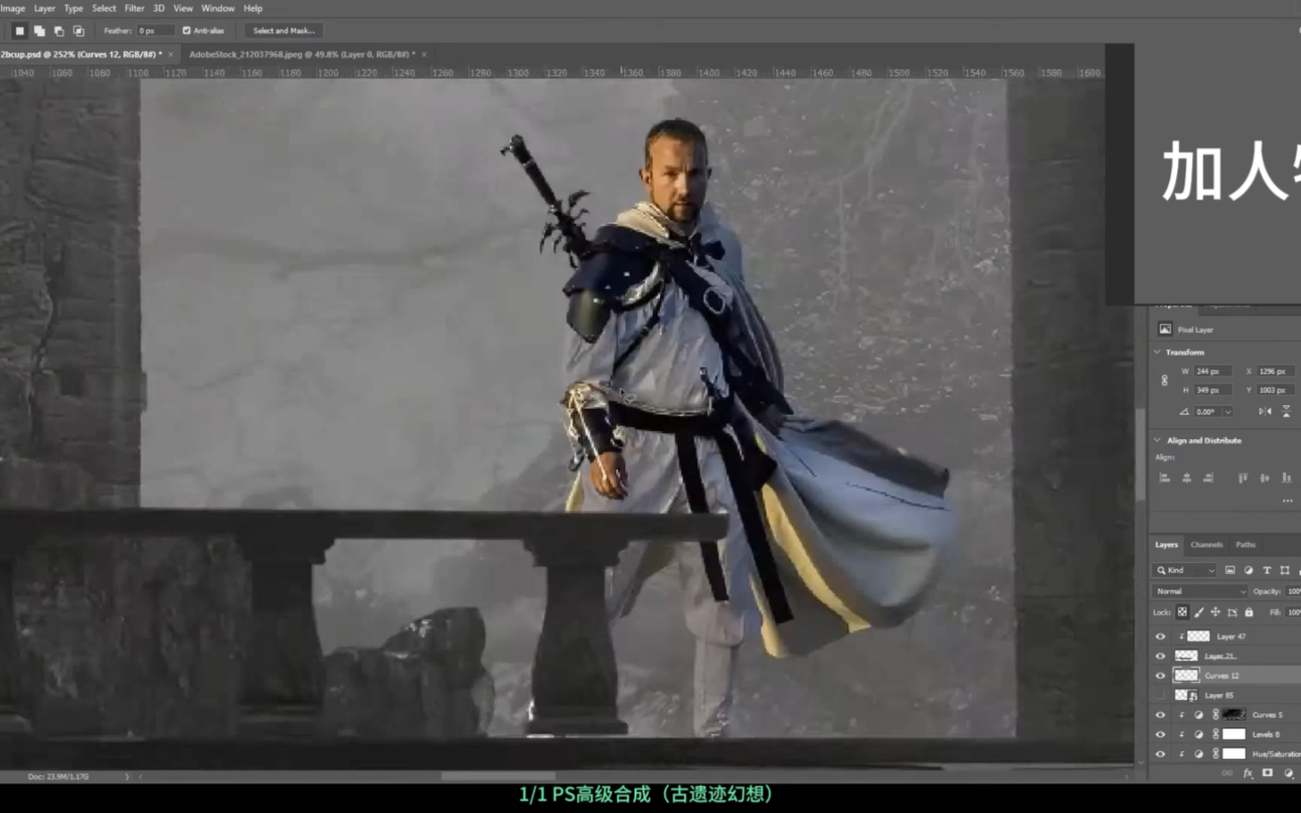
Task: Filter layers by type layers icon
Action: [1266, 570]
